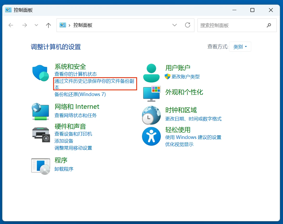Click the 硬件和声音 printer icon

[41, 135]
